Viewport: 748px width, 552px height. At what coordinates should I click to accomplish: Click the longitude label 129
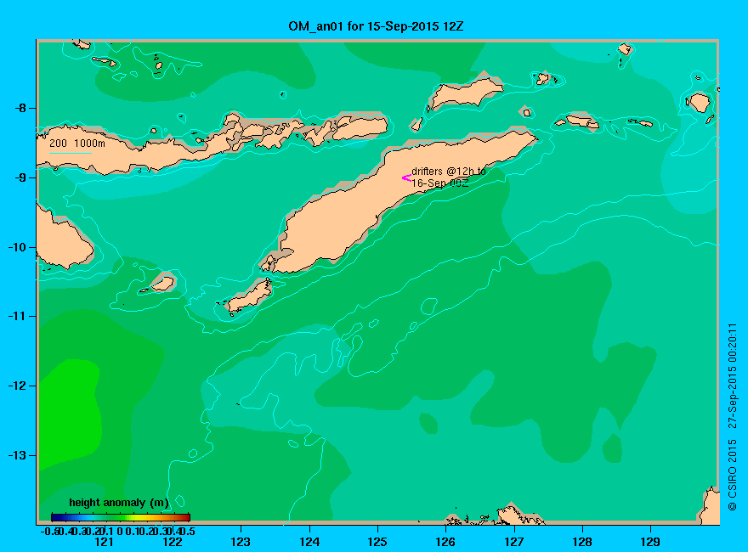pos(650,542)
